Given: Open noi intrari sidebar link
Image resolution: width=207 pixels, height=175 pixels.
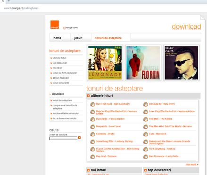Looking at the screenshot, I should (58, 68).
